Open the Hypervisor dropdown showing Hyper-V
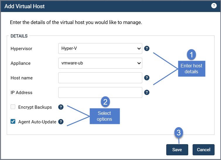Viewport: 221px width, 160px height. pyautogui.click(x=100, y=48)
